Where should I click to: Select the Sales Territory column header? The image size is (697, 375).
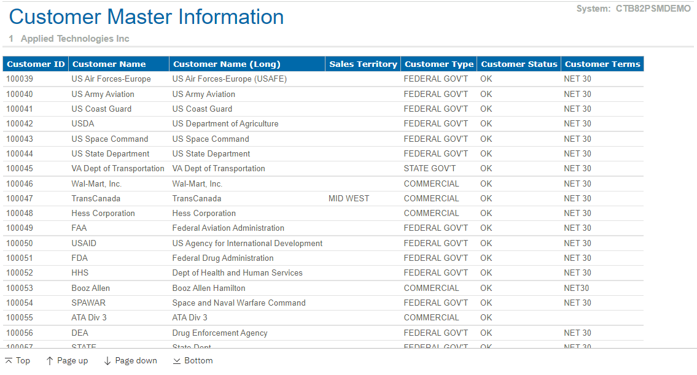tap(363, 64)
